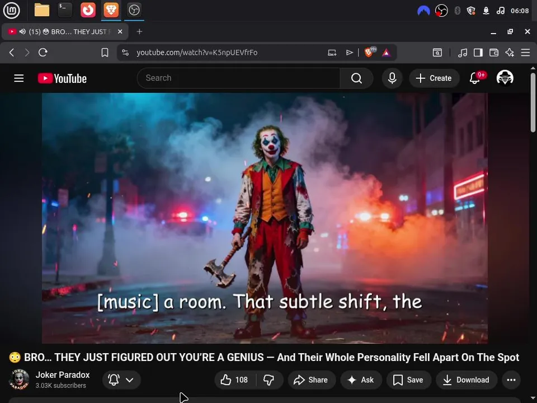The width and height of the screenshot is (537, 403).
Task: Open the blue VPN tray icon
Action: click(423, 11)
